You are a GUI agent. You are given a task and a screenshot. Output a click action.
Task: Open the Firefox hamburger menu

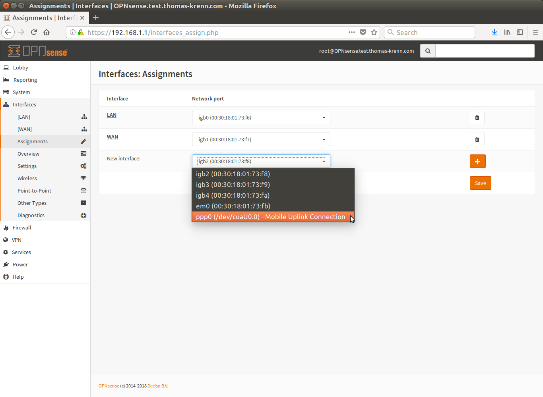pyautogui.click(x=535, y=32)
